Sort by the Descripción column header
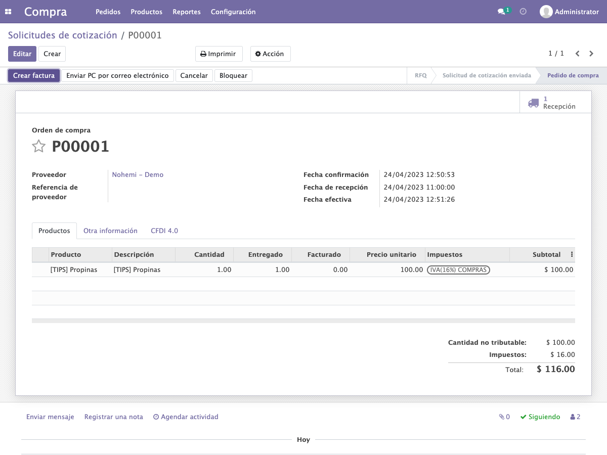The height and width of the screenshot is (455, 607). click(x=144, y=255)
